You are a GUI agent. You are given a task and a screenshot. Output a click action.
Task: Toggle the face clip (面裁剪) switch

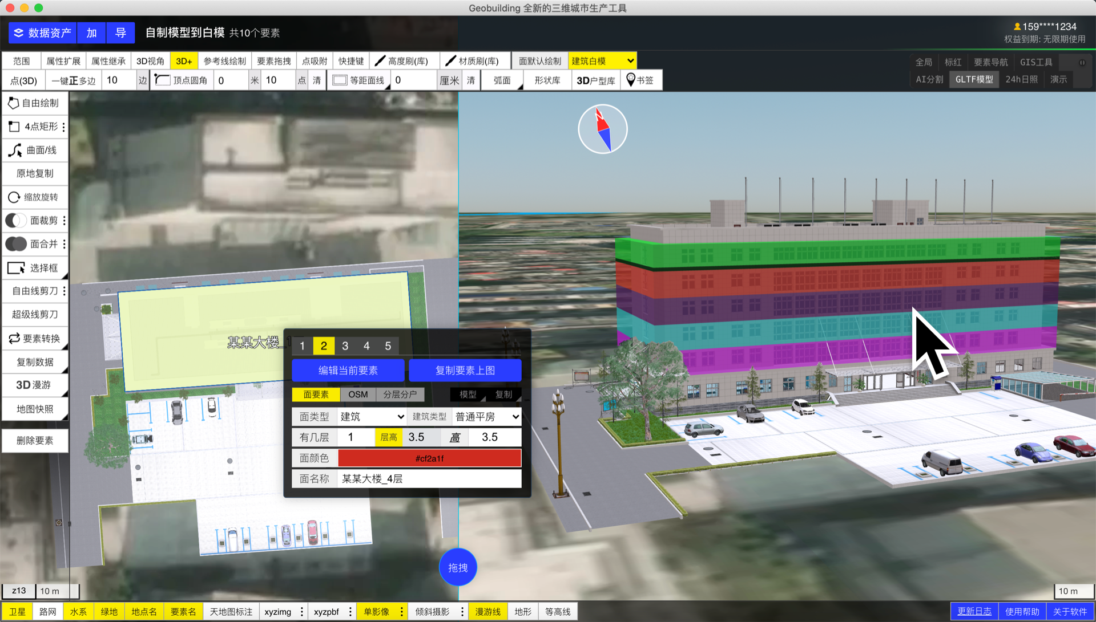click(x=16, y=221)
